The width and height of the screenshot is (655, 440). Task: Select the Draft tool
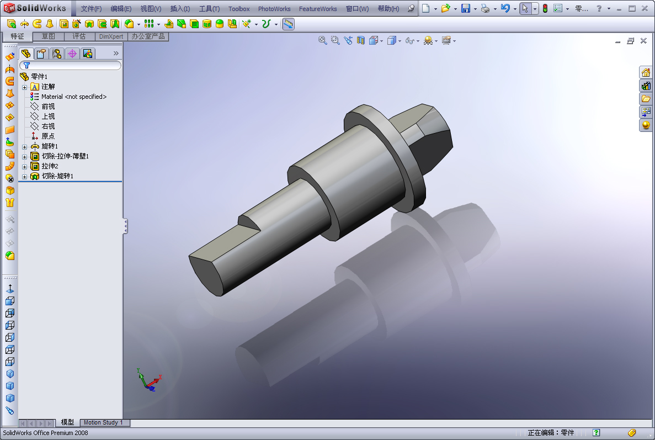[182, 24]
